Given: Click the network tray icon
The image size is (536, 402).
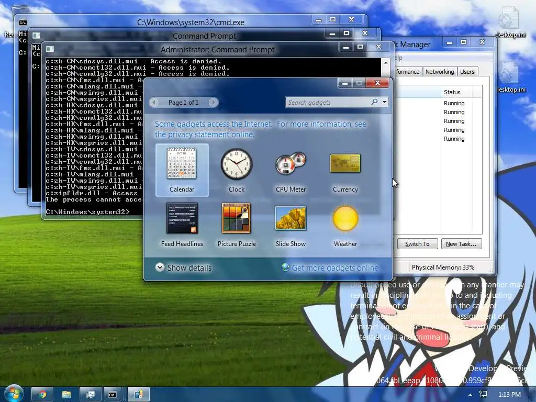Looking at the screenshot, I should coord(483,395).
